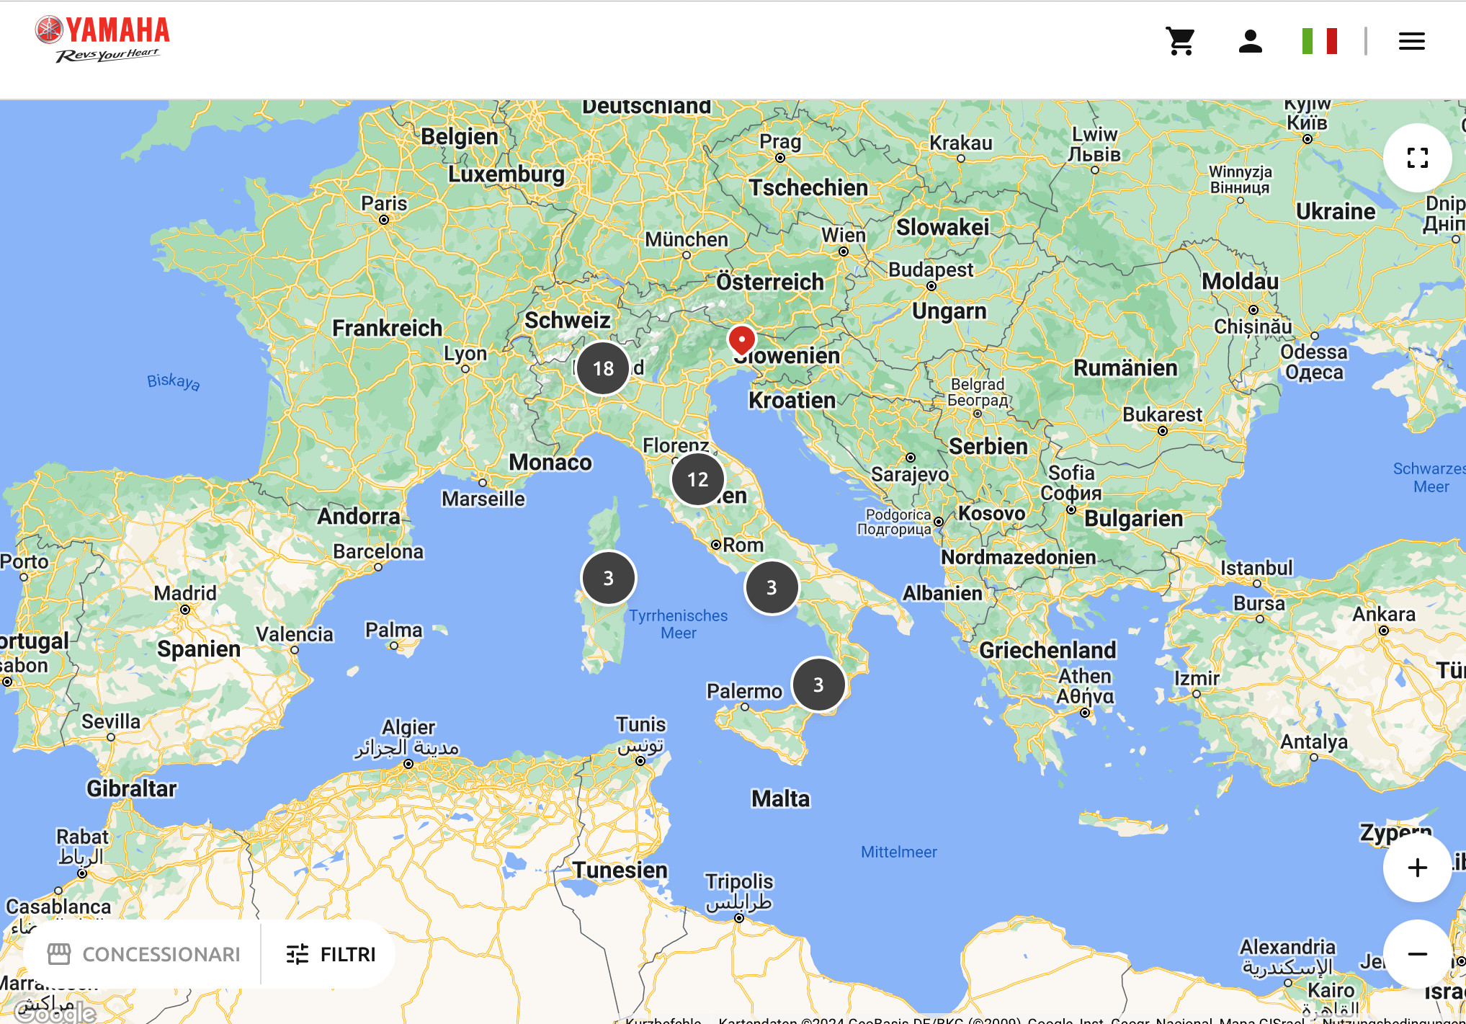Click the Rom city label

click(x=743, y=545)
